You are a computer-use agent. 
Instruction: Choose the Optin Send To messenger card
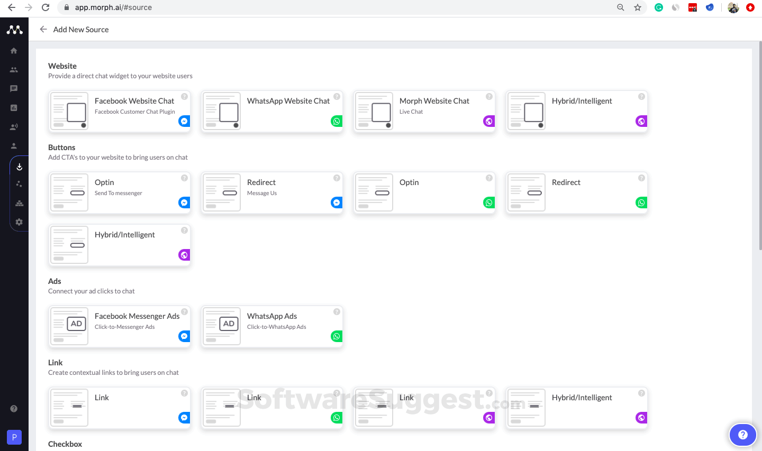tap(120, 192)
